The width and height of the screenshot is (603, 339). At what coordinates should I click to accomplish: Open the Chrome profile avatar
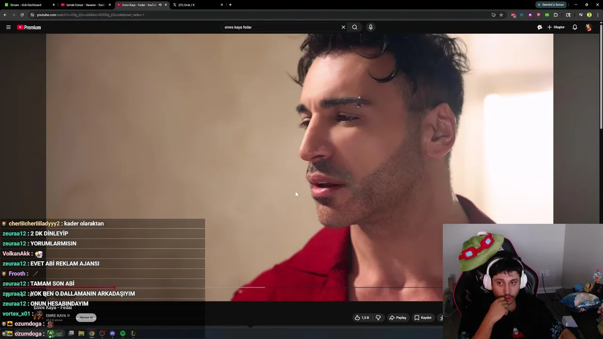click(x=589, y=15)
